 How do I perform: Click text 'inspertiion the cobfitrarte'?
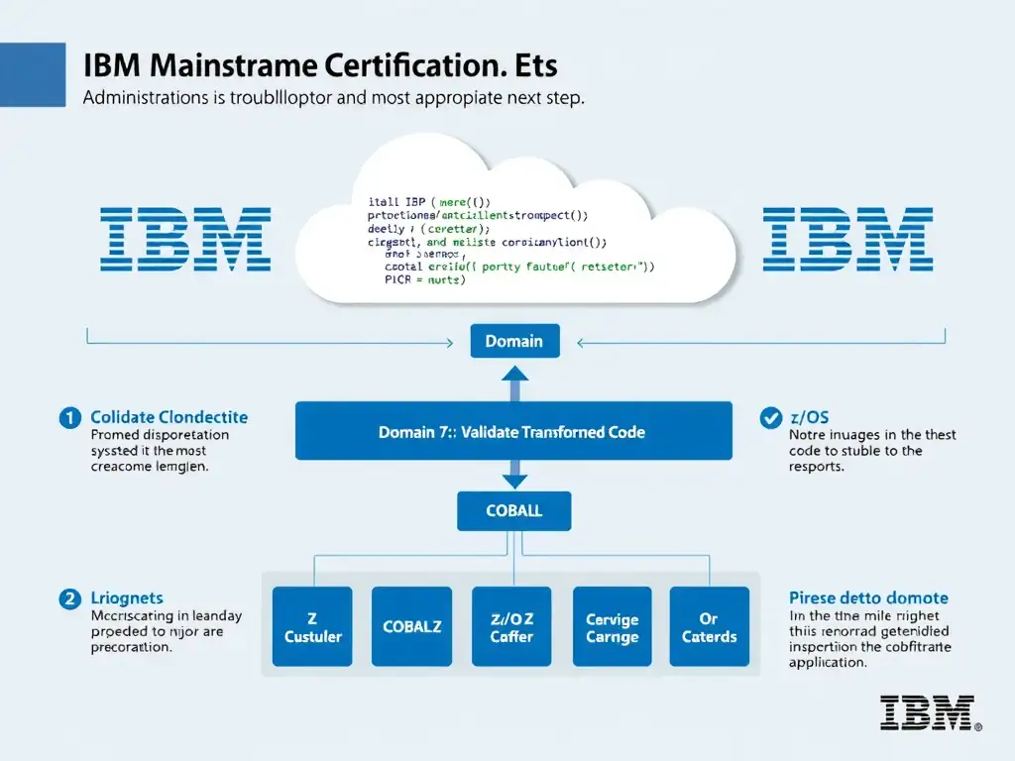(870, 646)
